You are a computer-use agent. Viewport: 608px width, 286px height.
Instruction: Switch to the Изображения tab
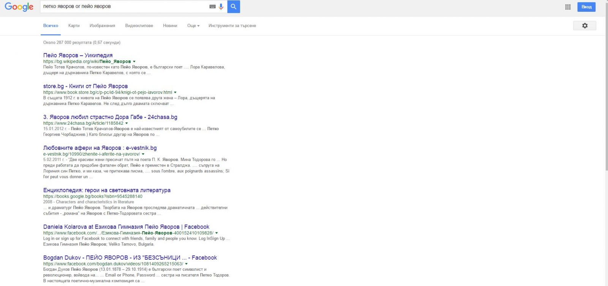[102, 26]
